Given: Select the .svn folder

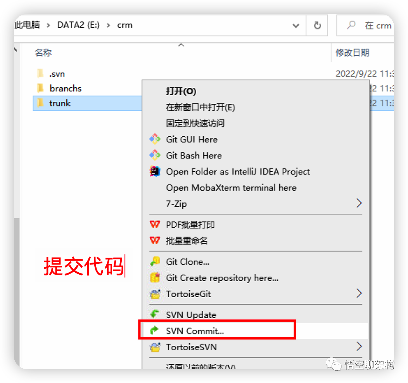Looking at the screenshot, I should (x=57, y=74).
